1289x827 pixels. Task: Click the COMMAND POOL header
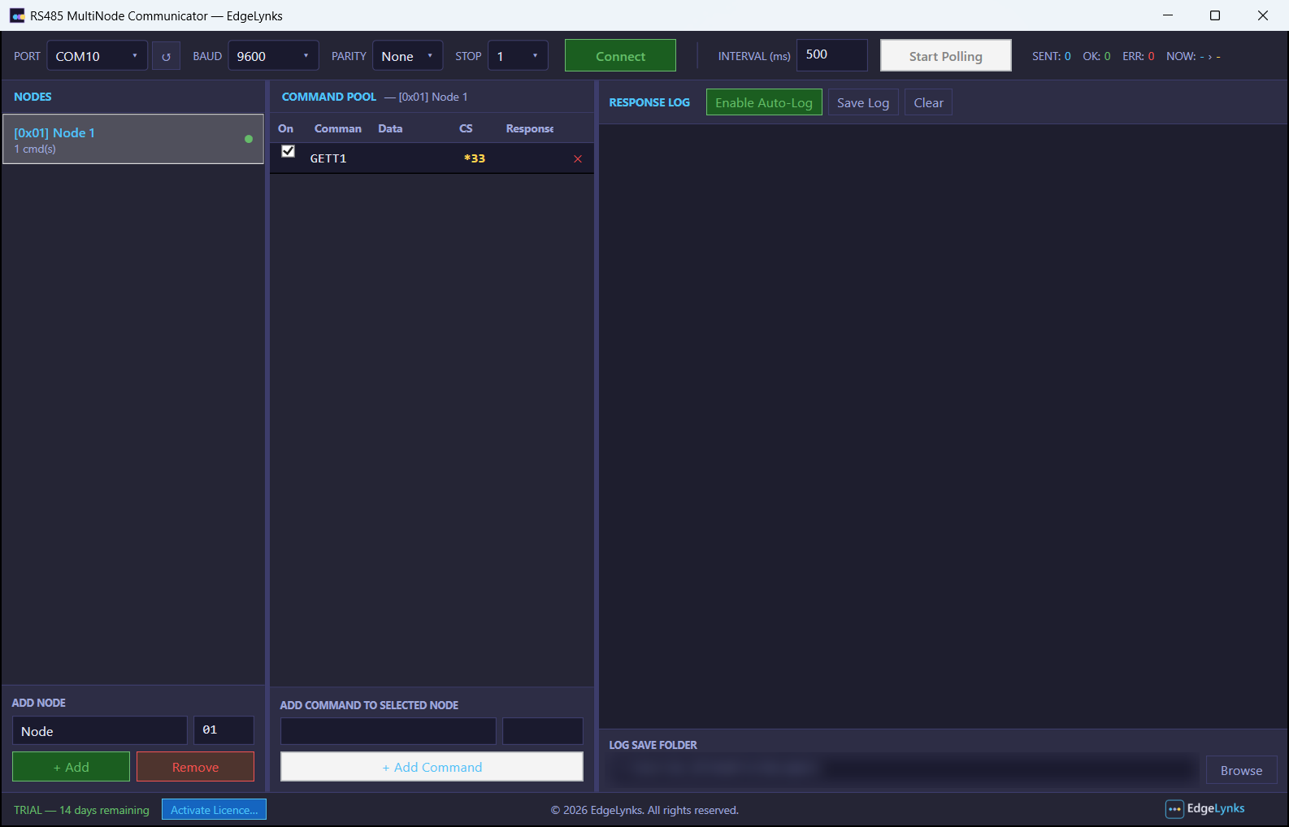point(329,97)
